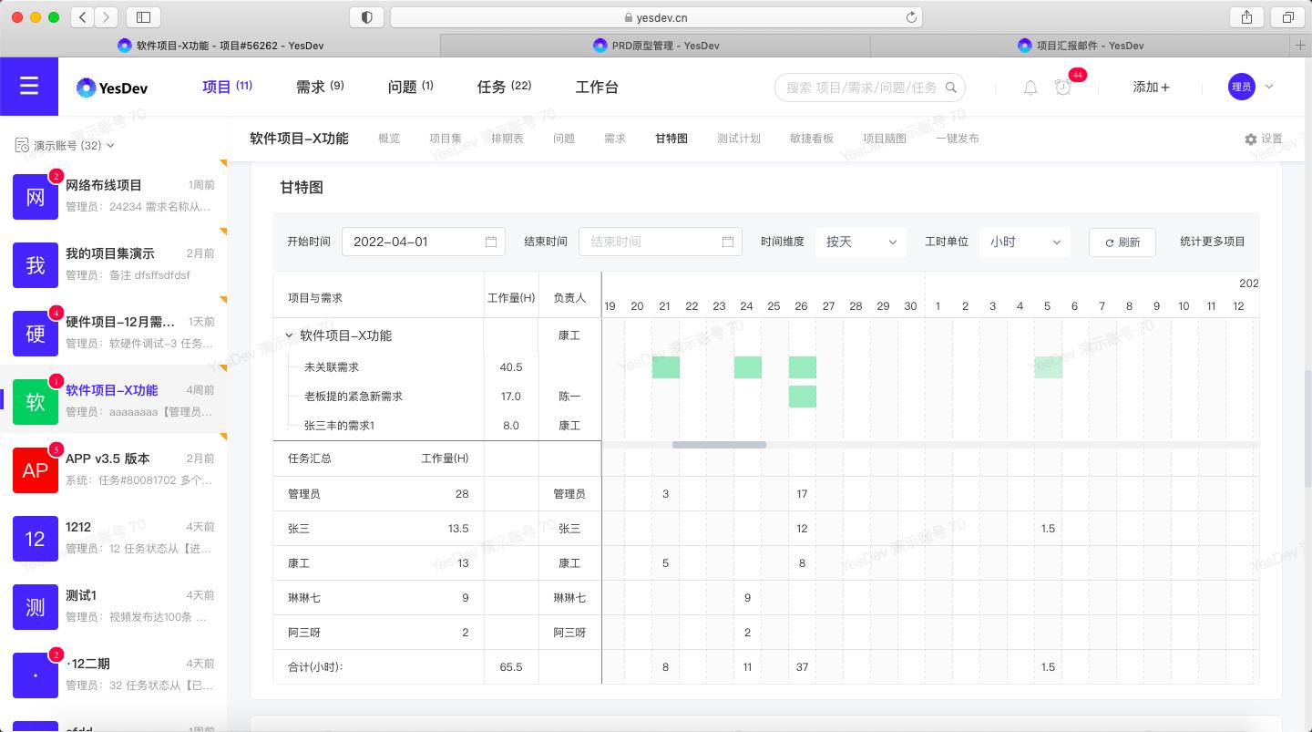Open the 演示账号 workspace dropdown
The image size is (1312, 732).
(x=65, y=145)
